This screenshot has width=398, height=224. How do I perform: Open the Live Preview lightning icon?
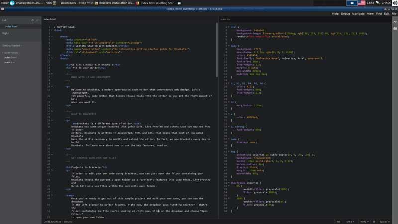tap(395, 22)
